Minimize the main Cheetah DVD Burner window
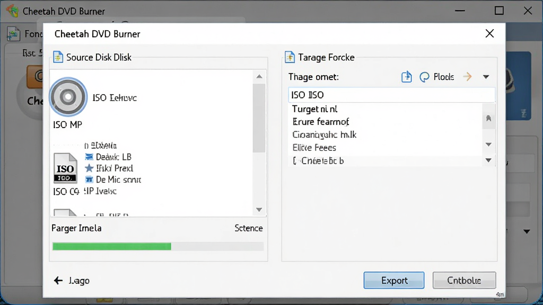Screen dimensions: 543x305 coord(460,11)
